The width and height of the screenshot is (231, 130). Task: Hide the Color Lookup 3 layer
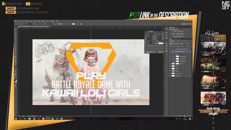(170, 56)
